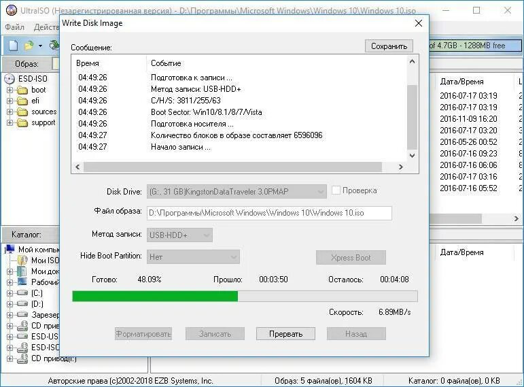Expand the support folder node

[x=10, y=122]
